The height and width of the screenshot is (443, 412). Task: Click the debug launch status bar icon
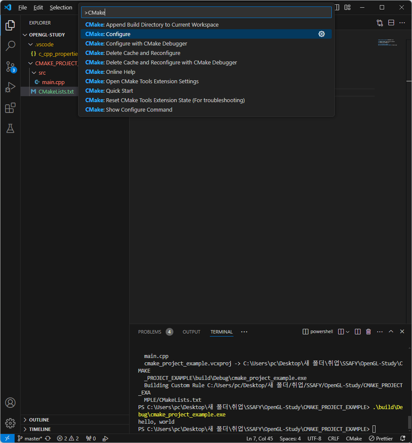click(x=105, y=438)
